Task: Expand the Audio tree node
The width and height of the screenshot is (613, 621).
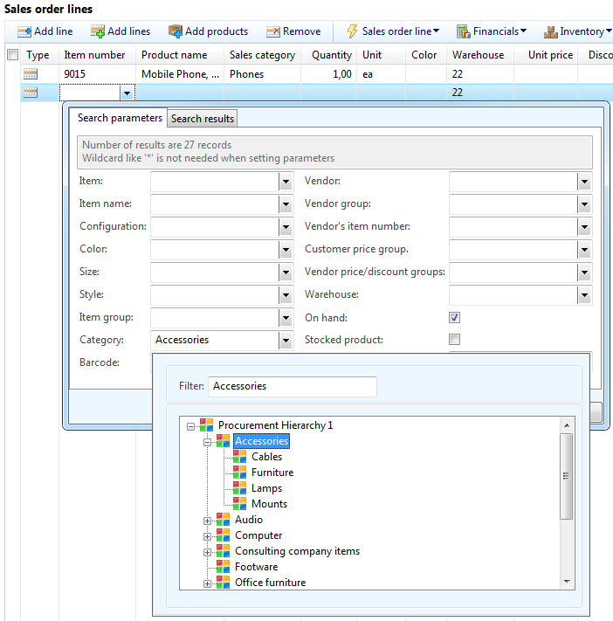Action: click(x=208, y=521)
